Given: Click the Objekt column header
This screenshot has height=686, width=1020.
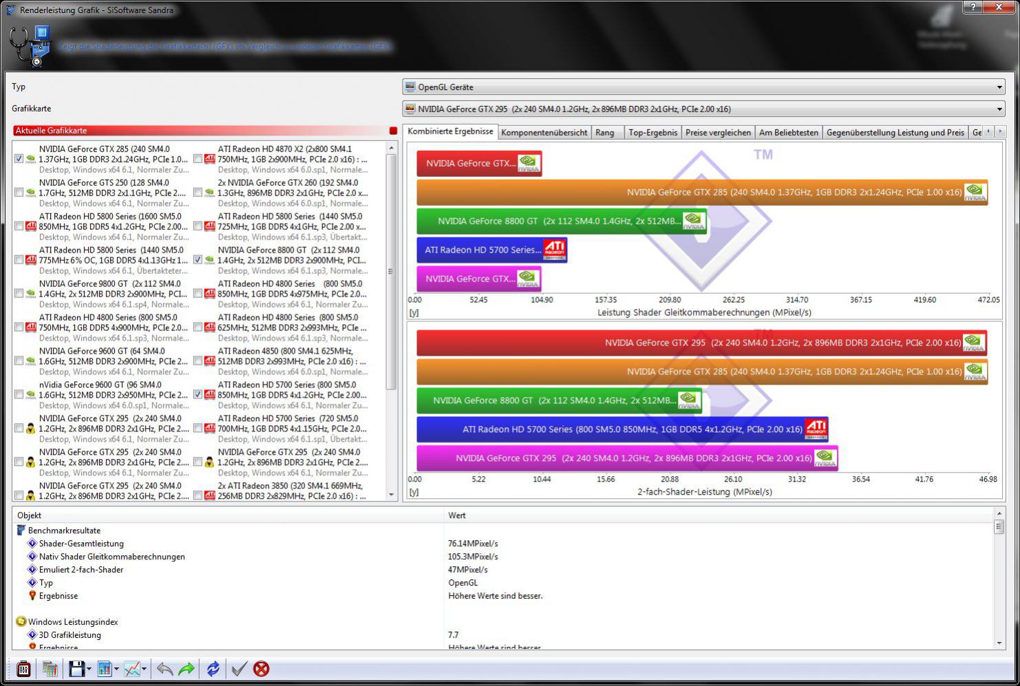Looking at the screenshot, I should click(227, 515).
